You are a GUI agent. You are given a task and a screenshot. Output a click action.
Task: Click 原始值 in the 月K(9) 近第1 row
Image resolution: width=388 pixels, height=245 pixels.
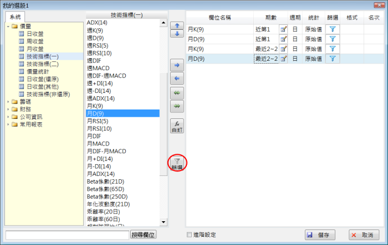(x=314, y=29)
